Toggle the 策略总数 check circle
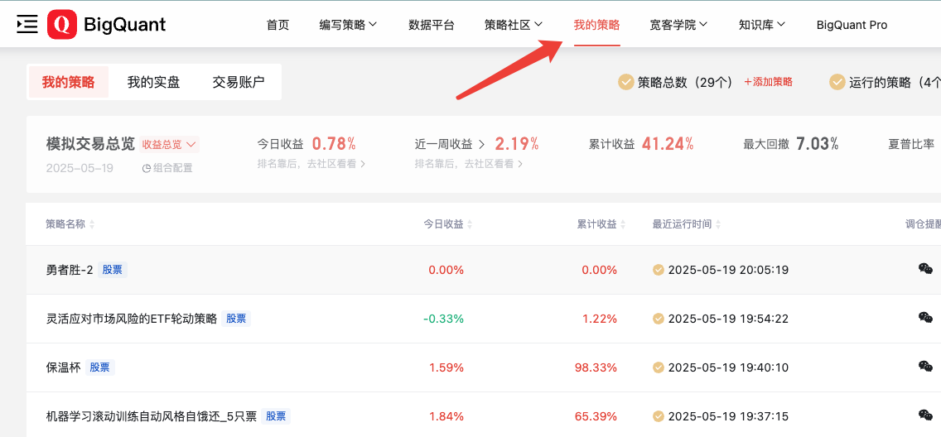This screenshot has width=941, height=437. pyautogui.click(x=626, y=82)
